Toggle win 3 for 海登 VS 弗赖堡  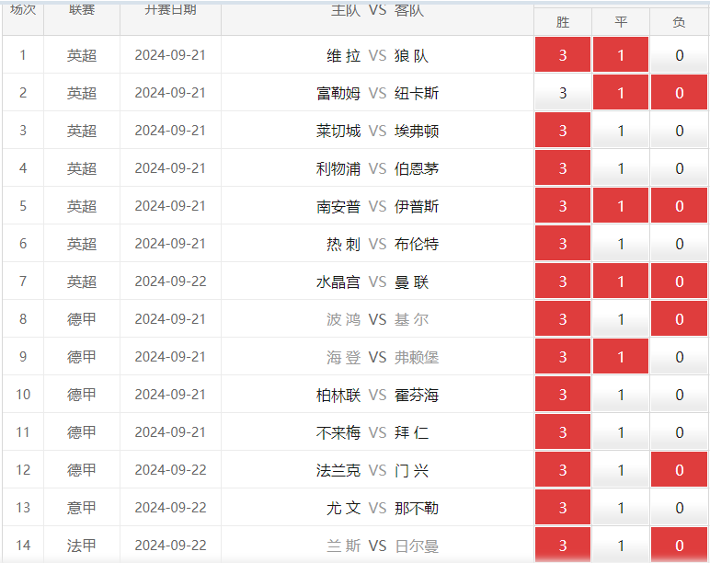point(562,356)
